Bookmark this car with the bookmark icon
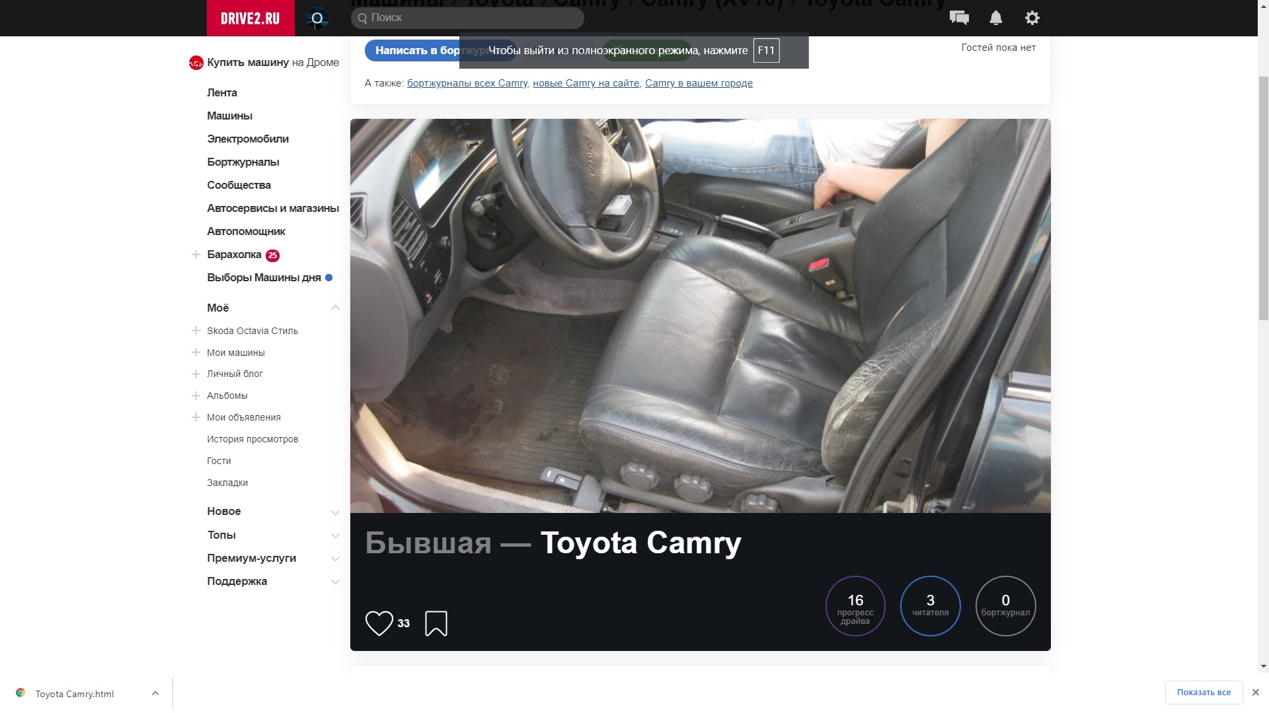This screenshot has width=1269, height=713. tap(436, 623)
